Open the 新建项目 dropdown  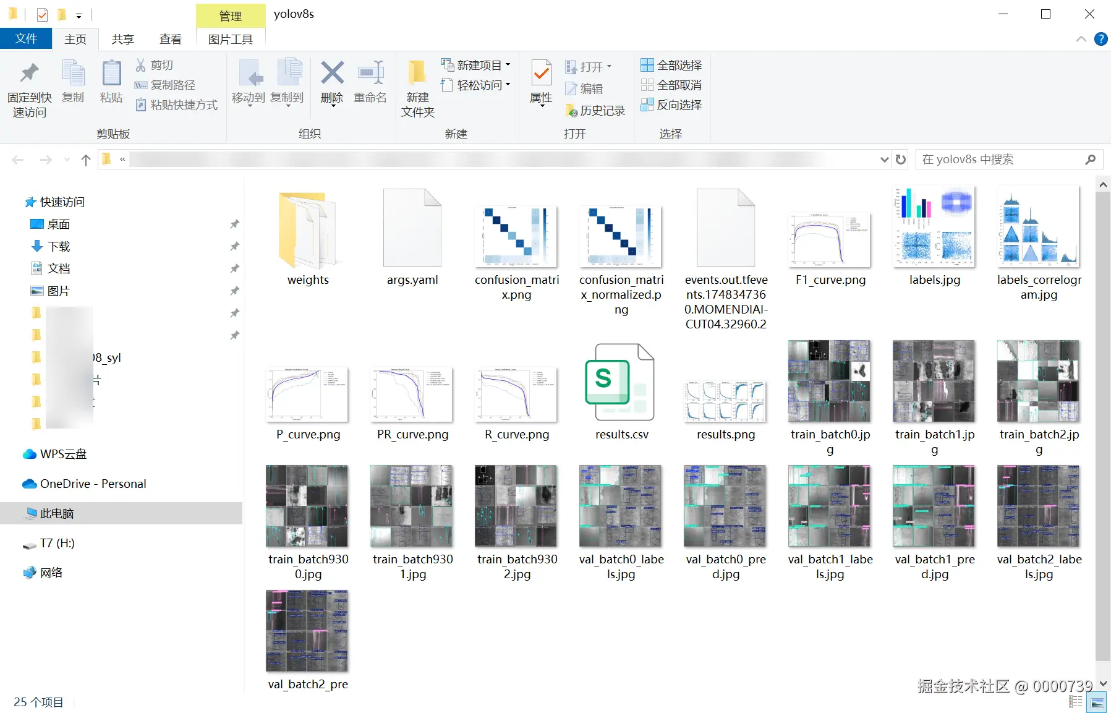pyautogui.click(x=507, y=64)
